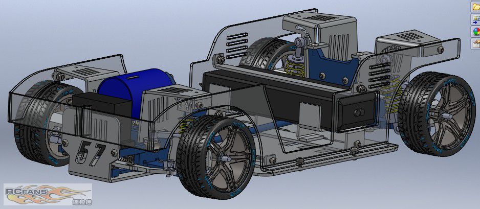Click vent slots on transparent center panel

237,45
